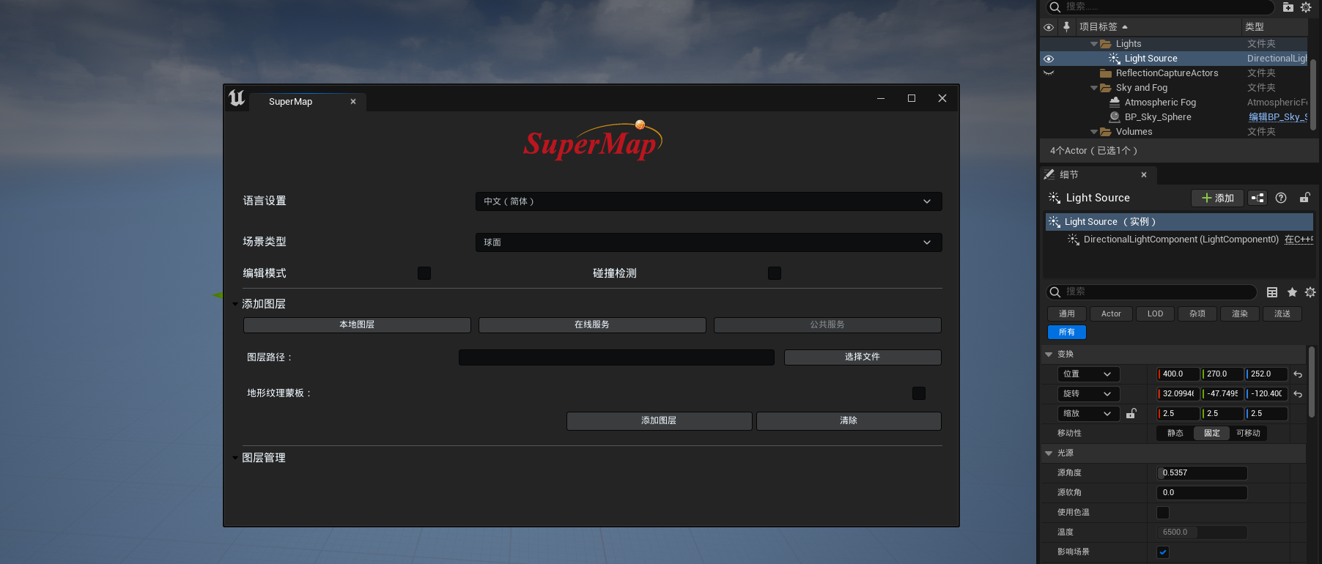Click the Details tab pencil icon
This screenshot has height=564, width=1322.
coord(1049,174)
